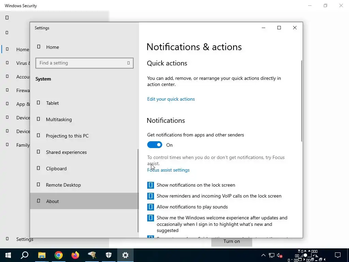Open Home in Settings sidebar

pos(84,47)
